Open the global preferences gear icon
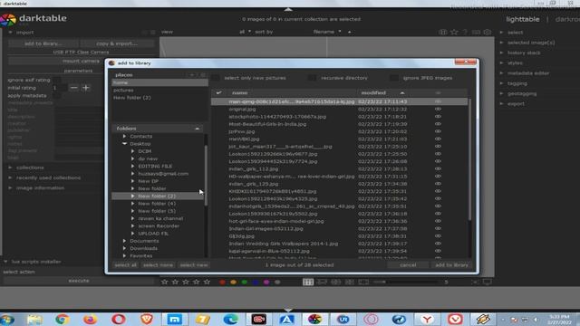Viewport: 580px width, 326px height. click(488, 33)
